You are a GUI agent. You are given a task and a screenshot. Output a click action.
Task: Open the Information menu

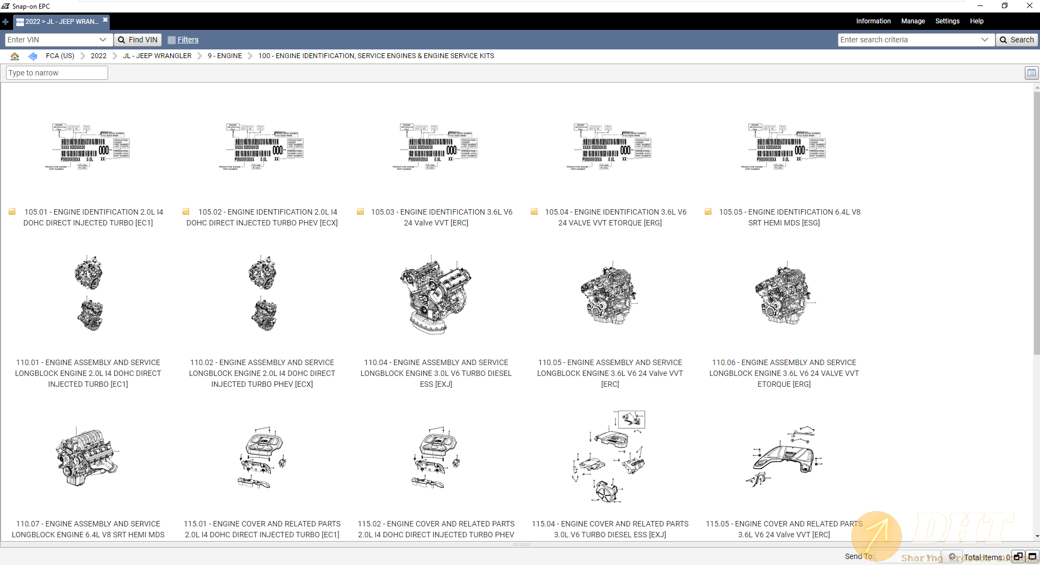pos(873,21)
